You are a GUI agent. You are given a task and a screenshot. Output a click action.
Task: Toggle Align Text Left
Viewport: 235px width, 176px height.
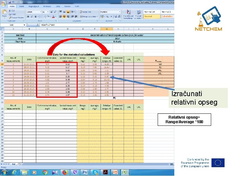[61, 17]
